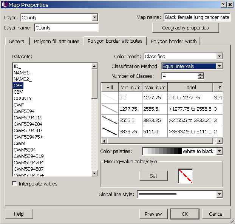Switch to the General tab
Screen dimensions: 235x224
click(x=17, y=41)
